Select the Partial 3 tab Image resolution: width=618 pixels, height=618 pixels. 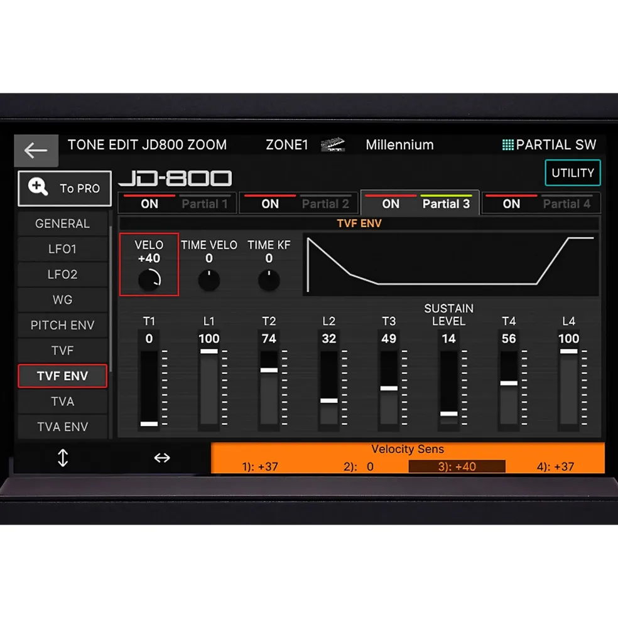tap(447, 203)
